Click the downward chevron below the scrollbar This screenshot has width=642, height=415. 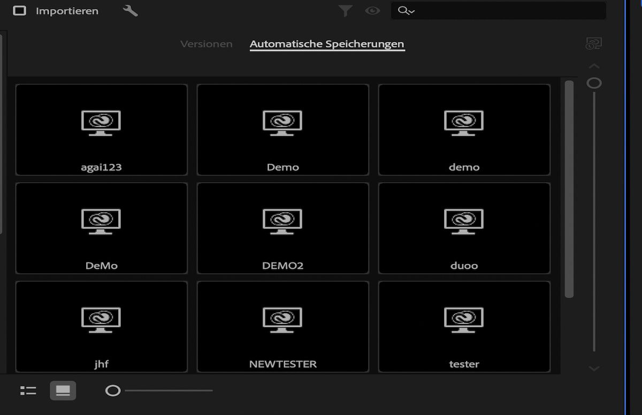pyautogui.click(x=594, y=368)
